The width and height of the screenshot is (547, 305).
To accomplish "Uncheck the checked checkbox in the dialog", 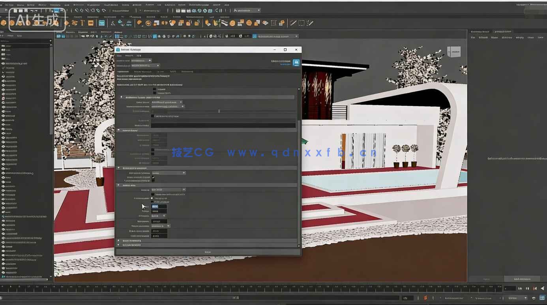I will (154, 178).
